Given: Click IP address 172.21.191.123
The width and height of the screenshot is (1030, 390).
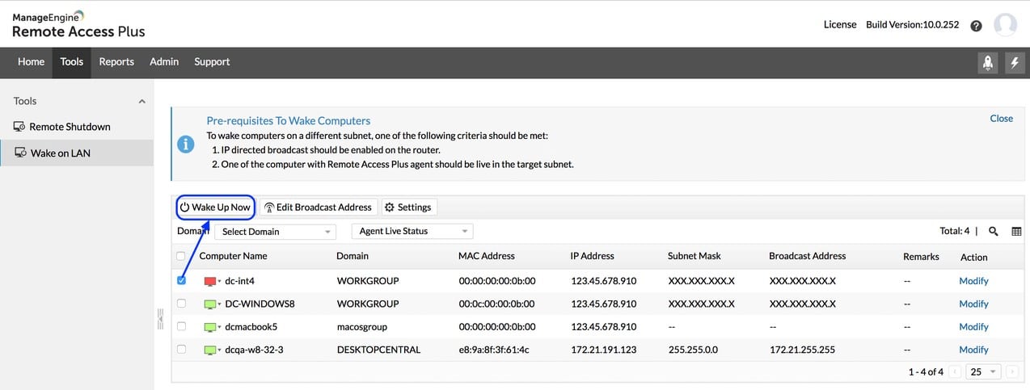Looking at the screenshot, I should click(603, 350).
